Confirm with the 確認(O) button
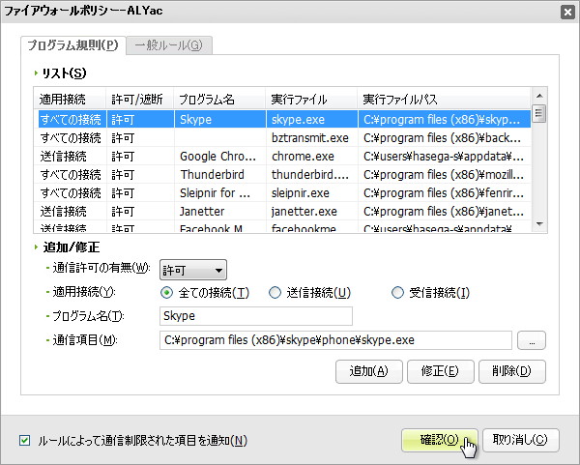 point(440,440)
